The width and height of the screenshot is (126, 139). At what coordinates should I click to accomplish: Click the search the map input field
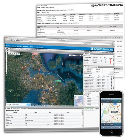19,105
